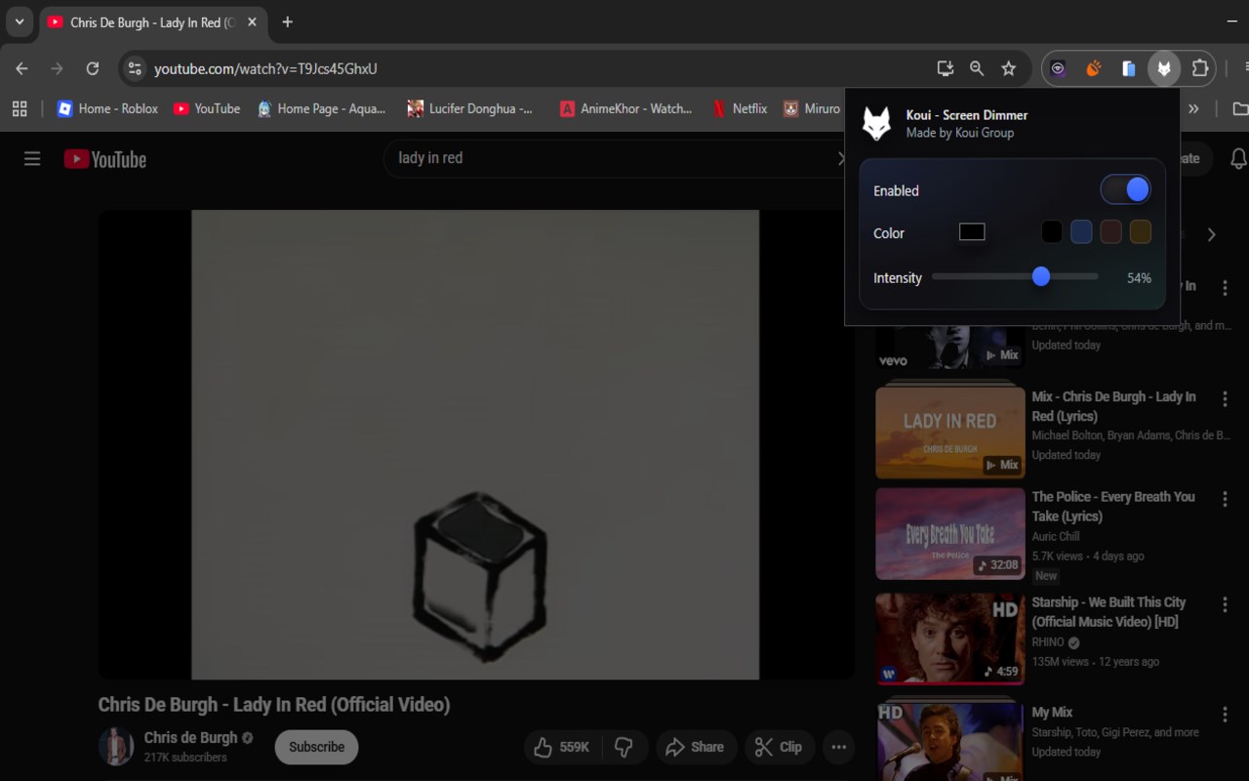The height and width of the screenshot is (781, 1249).
Task: Open AnimeKhor bookmark
Action: pos(625,108)
